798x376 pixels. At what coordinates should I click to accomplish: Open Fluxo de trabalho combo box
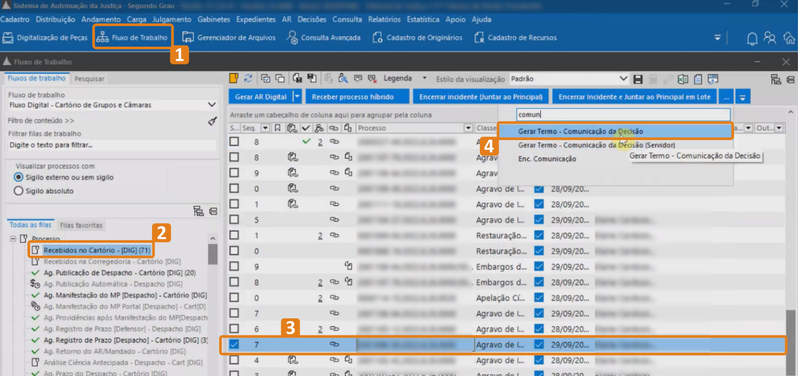click(113, 105)
